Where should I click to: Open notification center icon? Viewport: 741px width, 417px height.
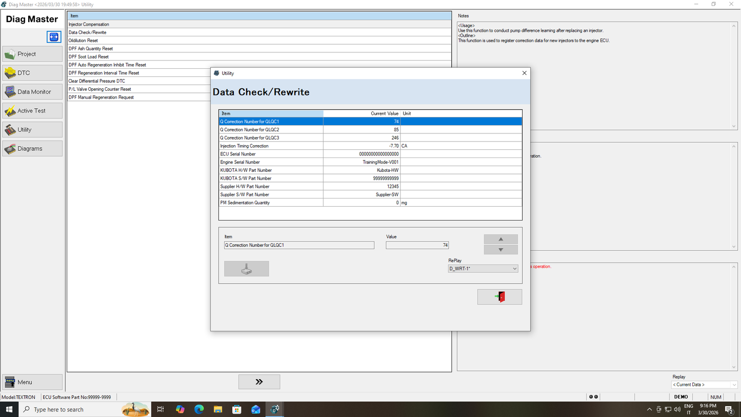[729, 409]
